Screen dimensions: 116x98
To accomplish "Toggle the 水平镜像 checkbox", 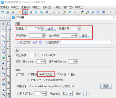I will click(x=43, y=55).
